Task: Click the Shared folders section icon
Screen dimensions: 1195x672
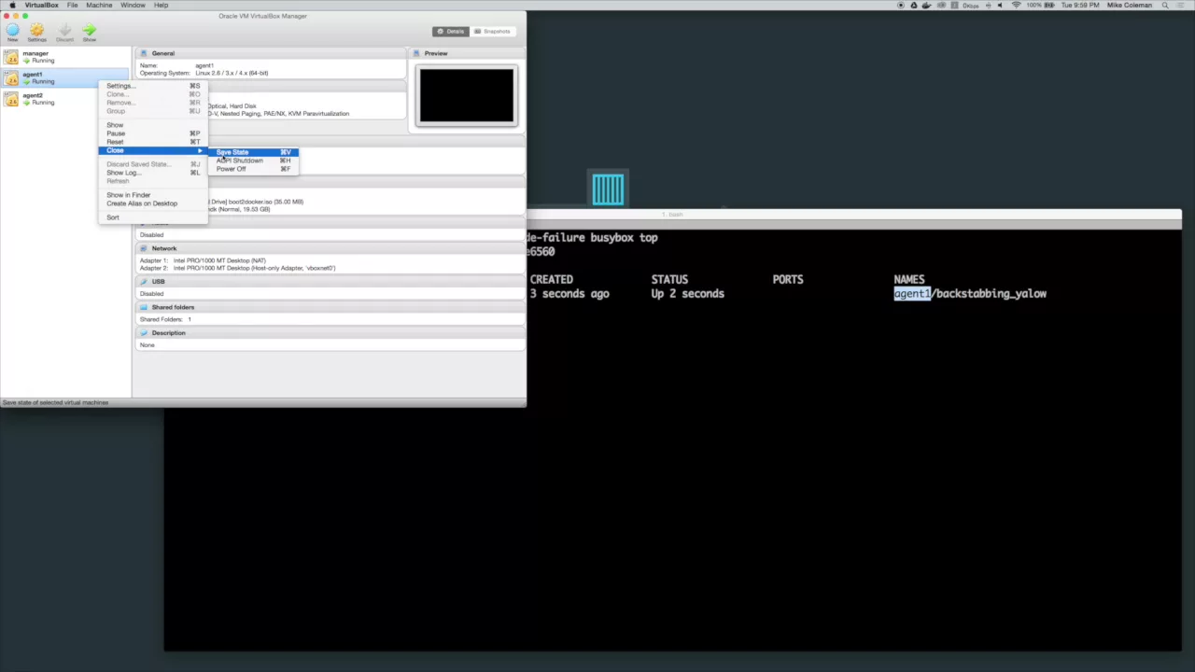Action: (x=144, y=307)
